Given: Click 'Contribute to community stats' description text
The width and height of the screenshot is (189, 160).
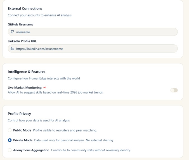Looking at the screenshot, I should [x=91, y=150].
